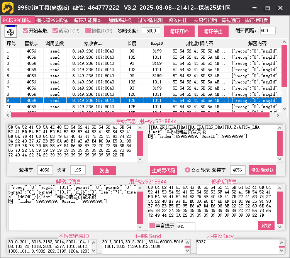290x258 pixels.
Task: Switch to the 模拟器996抓包 tab
Action: point(52,20)
